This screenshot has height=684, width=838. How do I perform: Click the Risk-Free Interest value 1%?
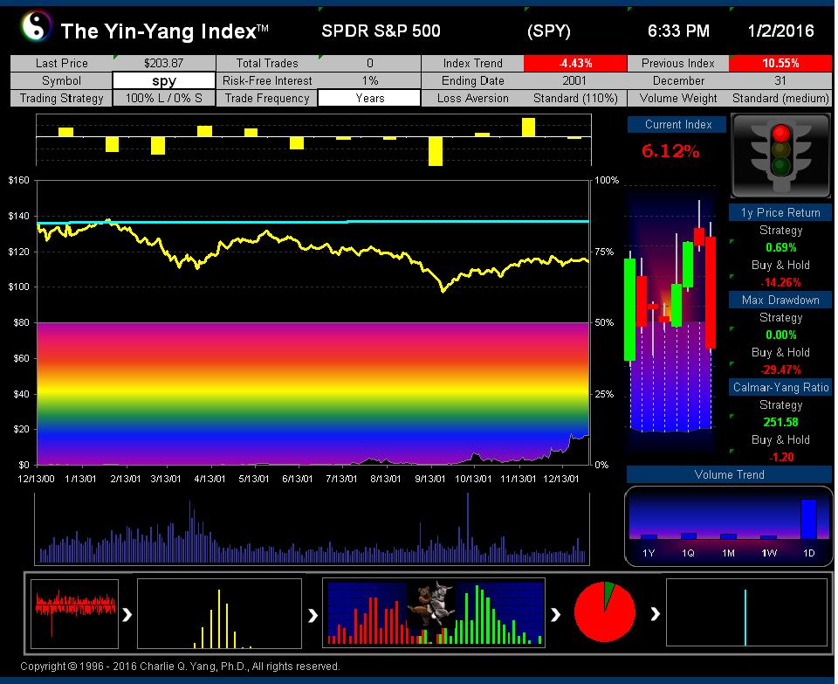(x=369, y=80)
